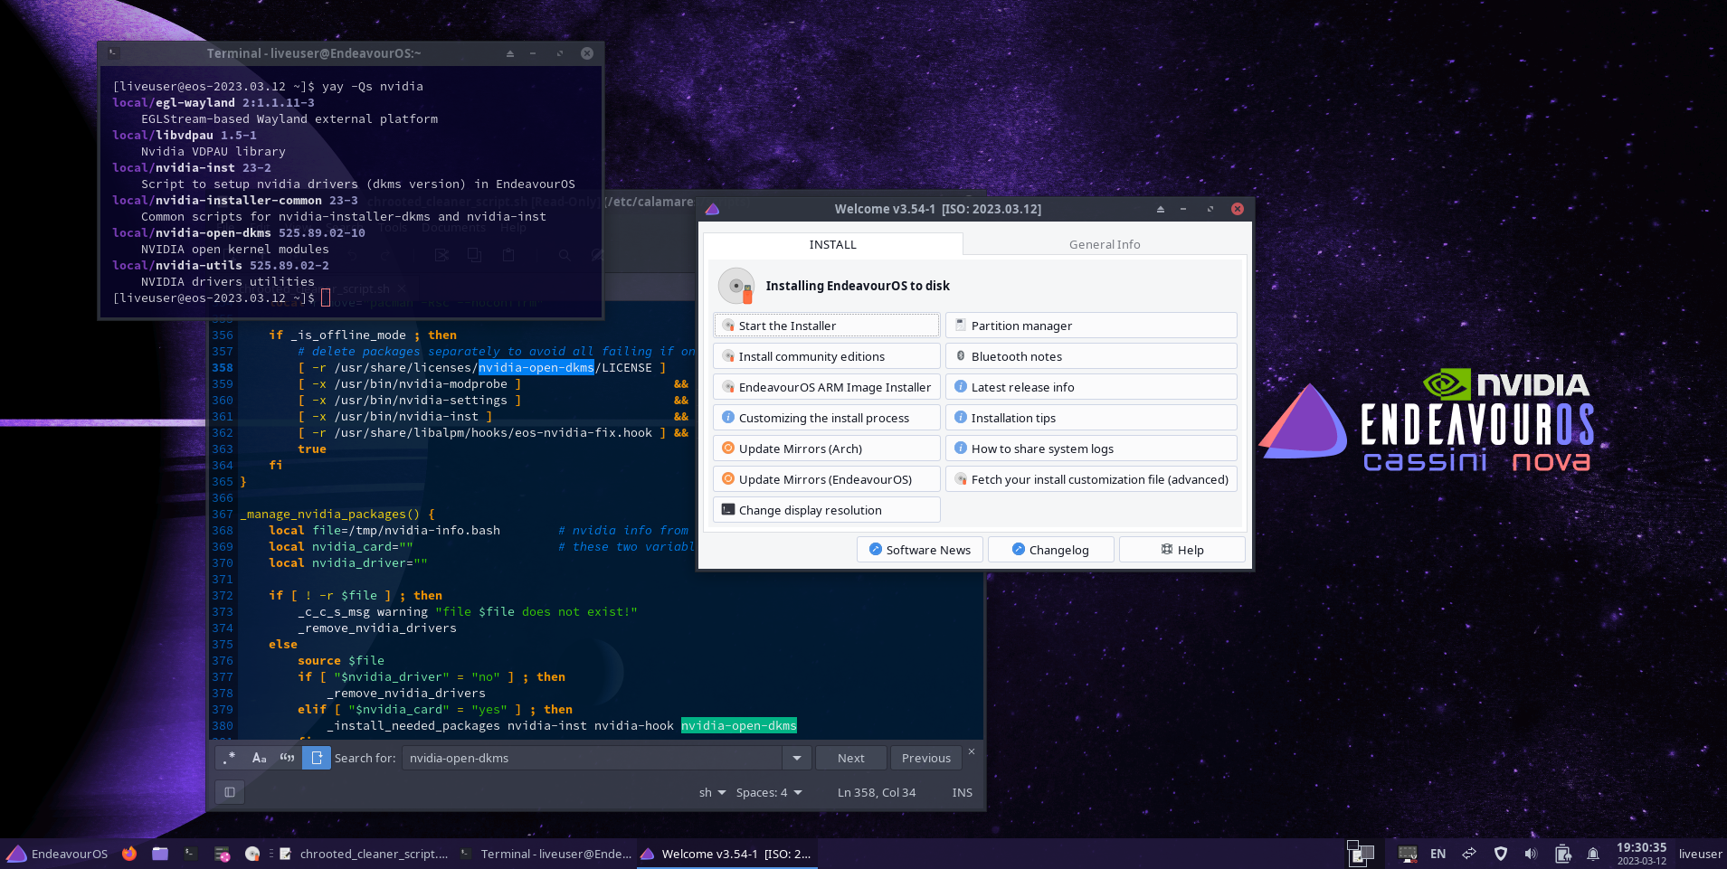Open Installation tips
1727x869 pixels.
coord(1091,418)
